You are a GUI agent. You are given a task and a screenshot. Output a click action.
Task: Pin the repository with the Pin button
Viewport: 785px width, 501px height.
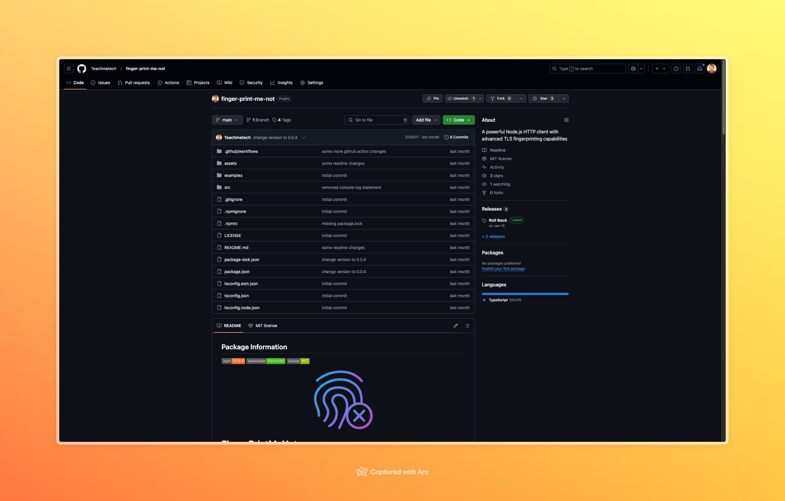432,98
